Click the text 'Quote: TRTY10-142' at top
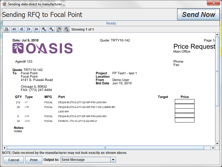Viewport: 222px width, 167px height. pyautogui.click(x=115, y=40)
